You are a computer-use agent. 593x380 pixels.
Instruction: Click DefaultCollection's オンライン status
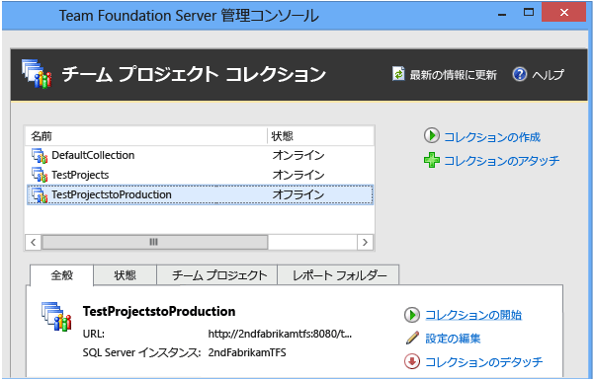[x=298, y=155]
